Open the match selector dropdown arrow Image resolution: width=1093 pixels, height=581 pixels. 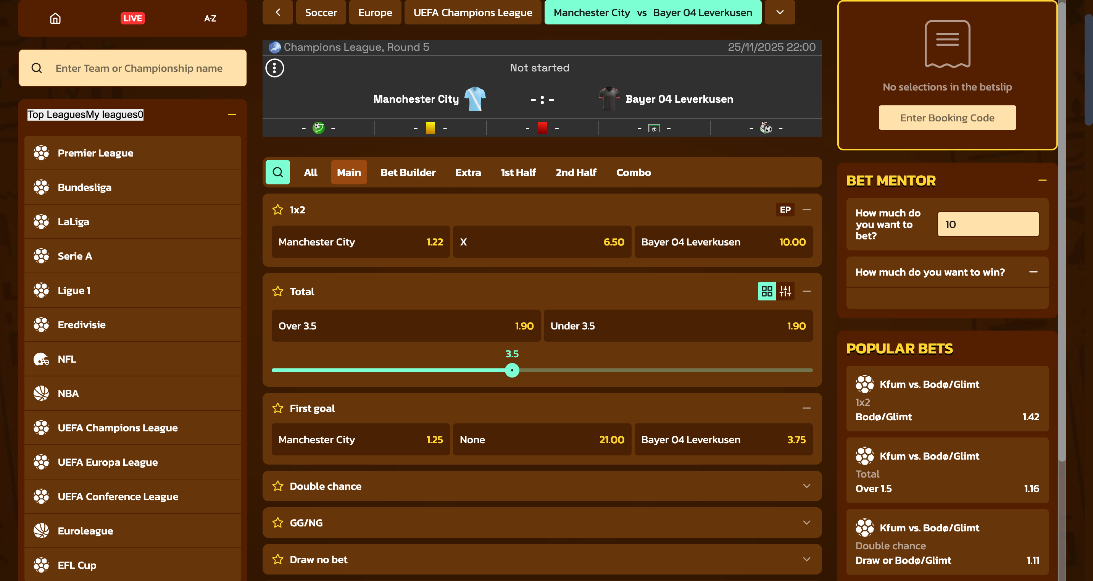(x=780, y=12)
